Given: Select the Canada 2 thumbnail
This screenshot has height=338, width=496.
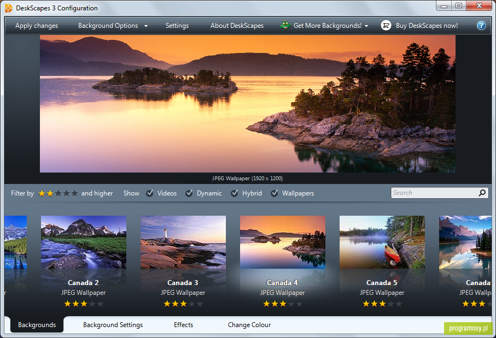Looking at the screenshot, I should tap(84, 242).
